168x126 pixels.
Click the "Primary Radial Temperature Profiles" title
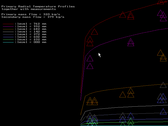[38, 6]
